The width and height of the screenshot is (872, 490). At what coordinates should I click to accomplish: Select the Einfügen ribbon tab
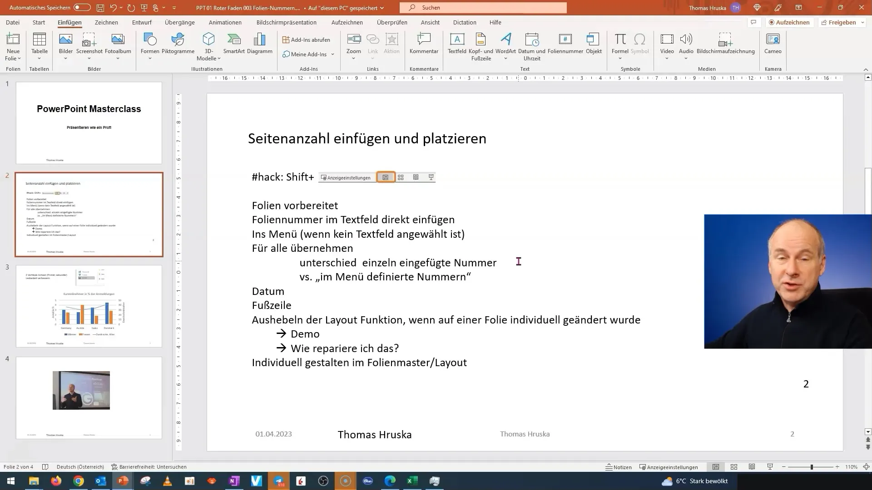coord(69,22)
